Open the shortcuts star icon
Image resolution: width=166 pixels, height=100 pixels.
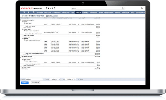tap(29, 12)
